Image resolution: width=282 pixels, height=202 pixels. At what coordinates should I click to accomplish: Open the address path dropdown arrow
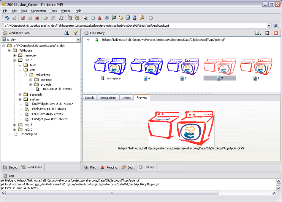click(x=269, y=26)
